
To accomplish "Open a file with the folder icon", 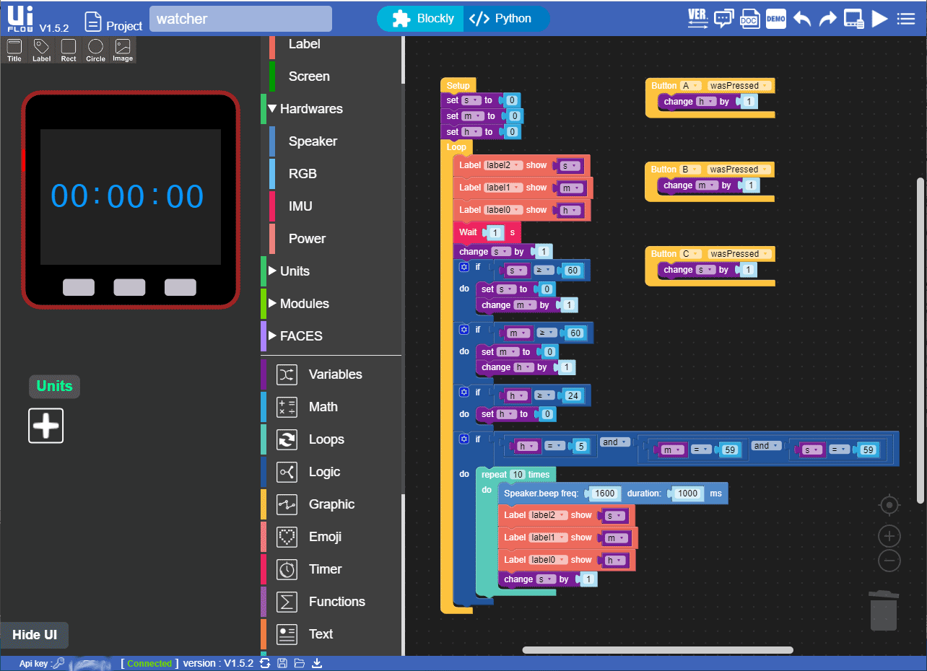I will [299, 663].
